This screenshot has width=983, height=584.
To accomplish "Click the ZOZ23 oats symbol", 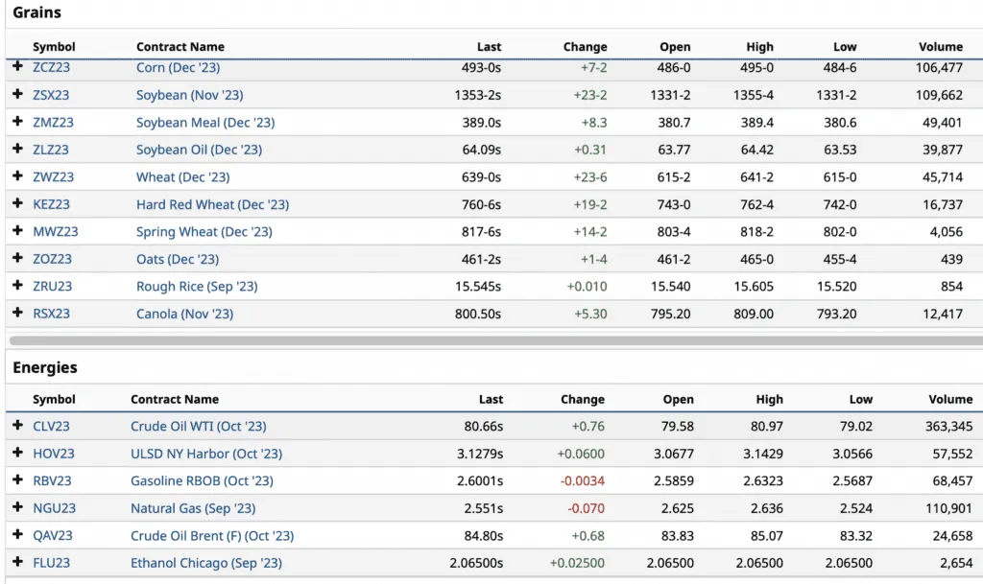I will 52,259.
